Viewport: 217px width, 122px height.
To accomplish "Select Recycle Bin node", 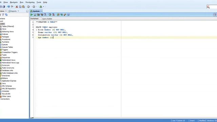I will [x=6, y=94].
